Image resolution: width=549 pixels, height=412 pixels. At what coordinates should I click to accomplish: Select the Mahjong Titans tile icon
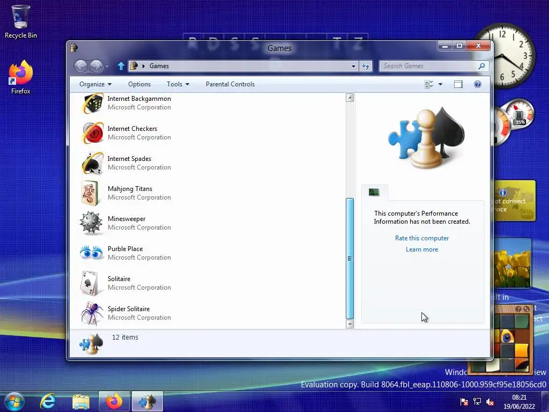[x=90, y=193]
